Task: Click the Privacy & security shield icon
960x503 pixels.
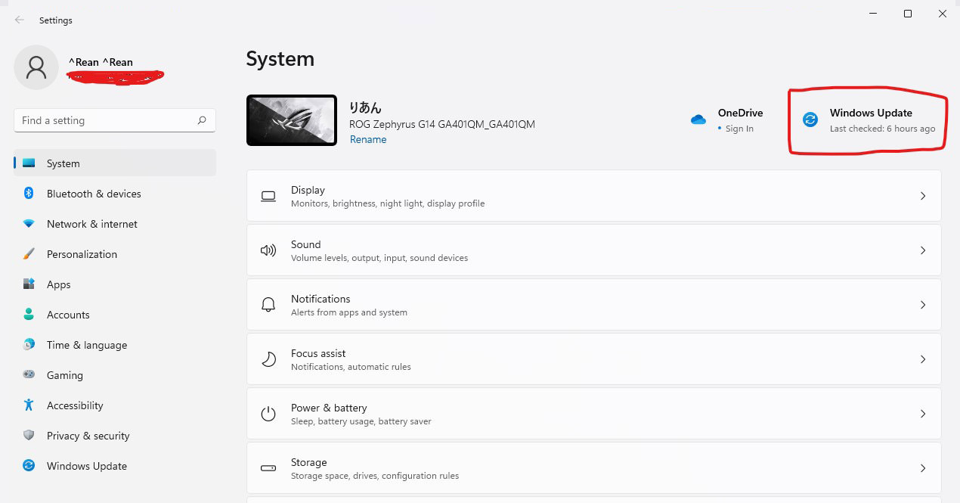Action: pos(29,436)
